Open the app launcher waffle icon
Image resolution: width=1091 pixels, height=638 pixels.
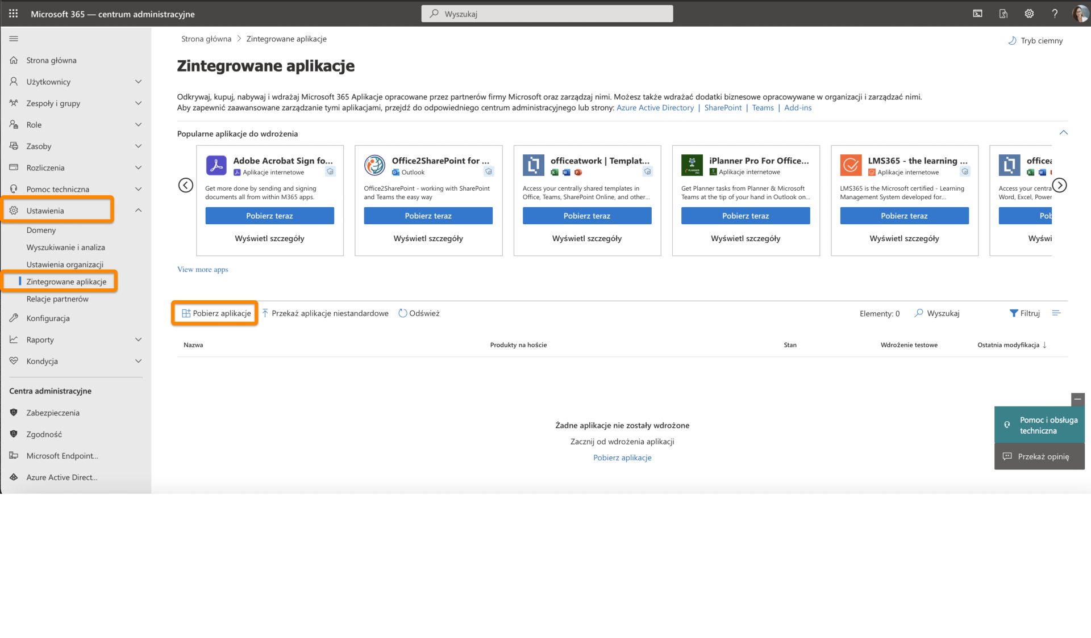(x=14, y=14)
